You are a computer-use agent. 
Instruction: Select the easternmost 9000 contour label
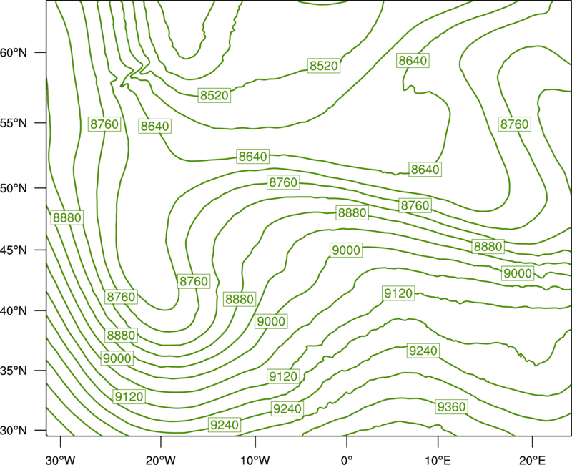518,273
